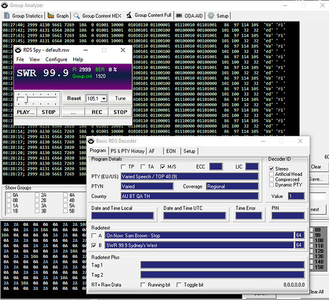The width and height of the screenshot is (329, 300).
Task: Open the Group Statistics icon tab
Action: (7, 16)
